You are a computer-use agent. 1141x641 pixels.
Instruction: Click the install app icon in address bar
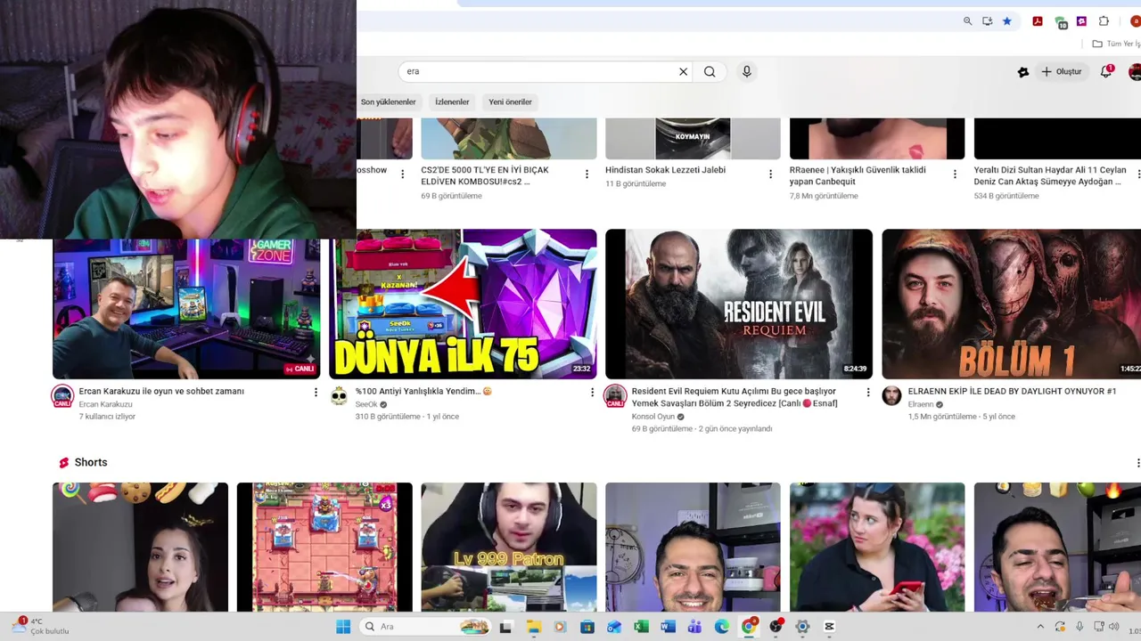[x=988, y=21]
